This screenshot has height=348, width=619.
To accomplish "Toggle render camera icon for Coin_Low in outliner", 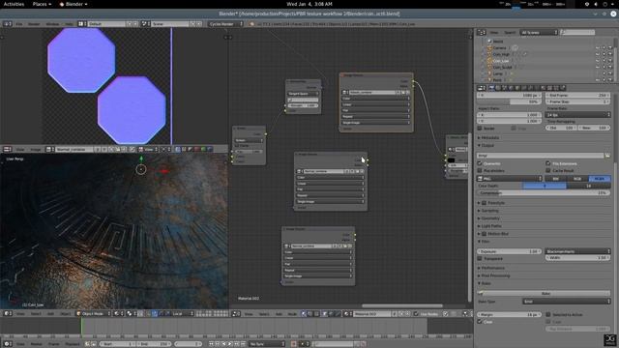I will pos(610,61).
